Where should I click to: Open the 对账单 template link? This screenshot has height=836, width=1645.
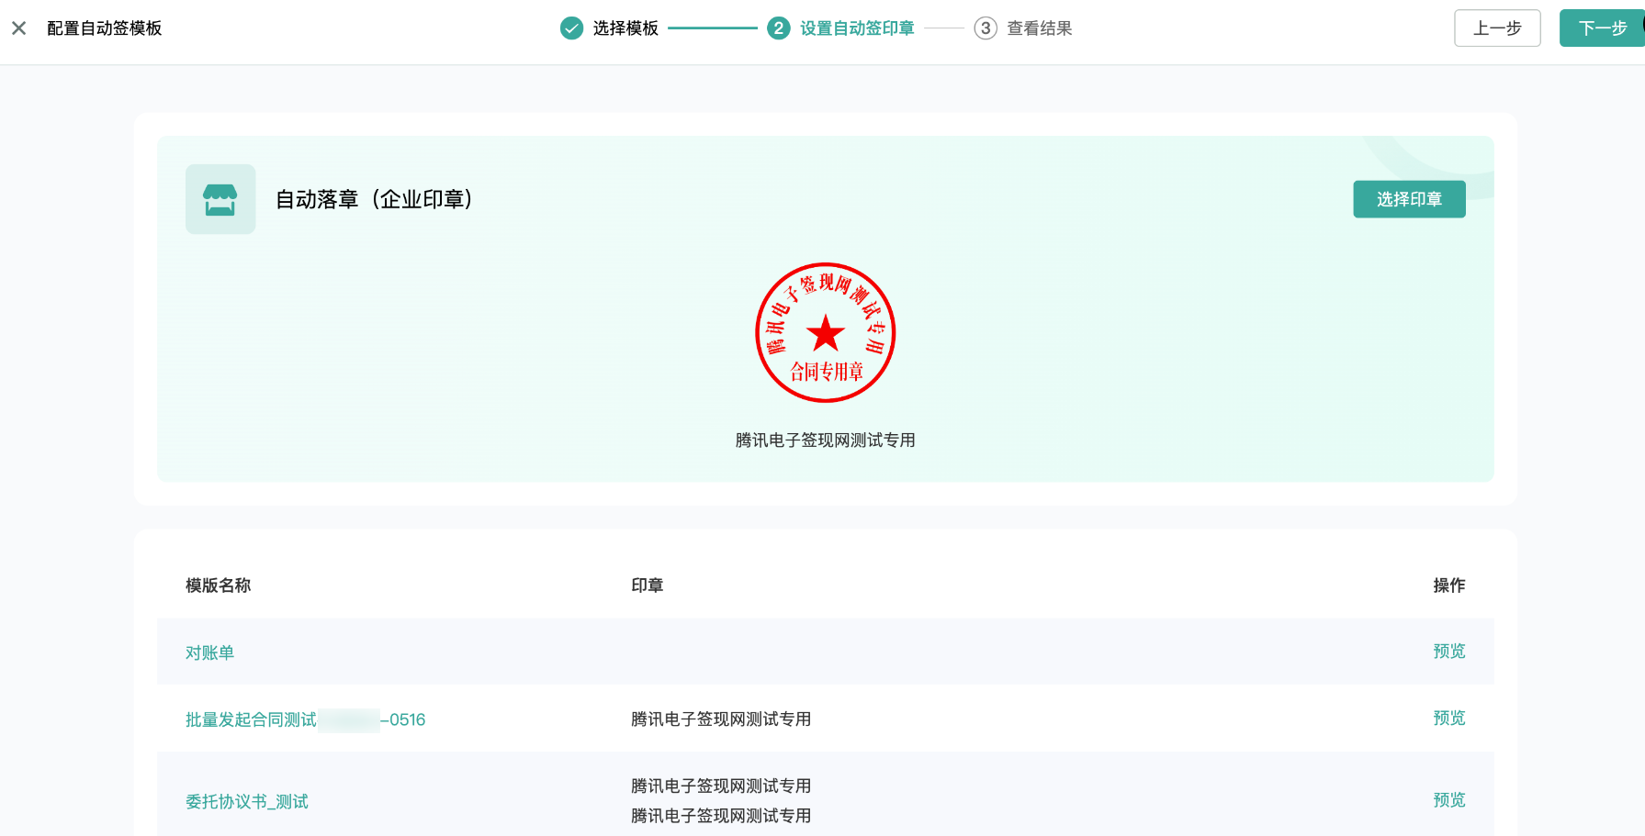(x=209, y=652)
